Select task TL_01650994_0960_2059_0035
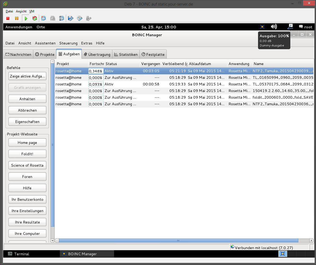This screenshot has width=316, height=265. point(184,77)
